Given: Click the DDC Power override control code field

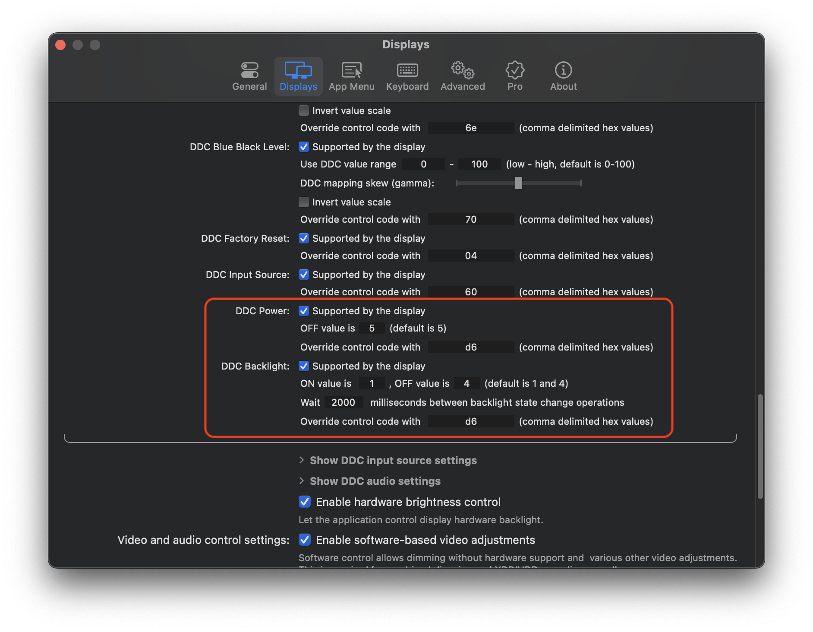Looking at the screenshot, I should [x=471, y=347].
